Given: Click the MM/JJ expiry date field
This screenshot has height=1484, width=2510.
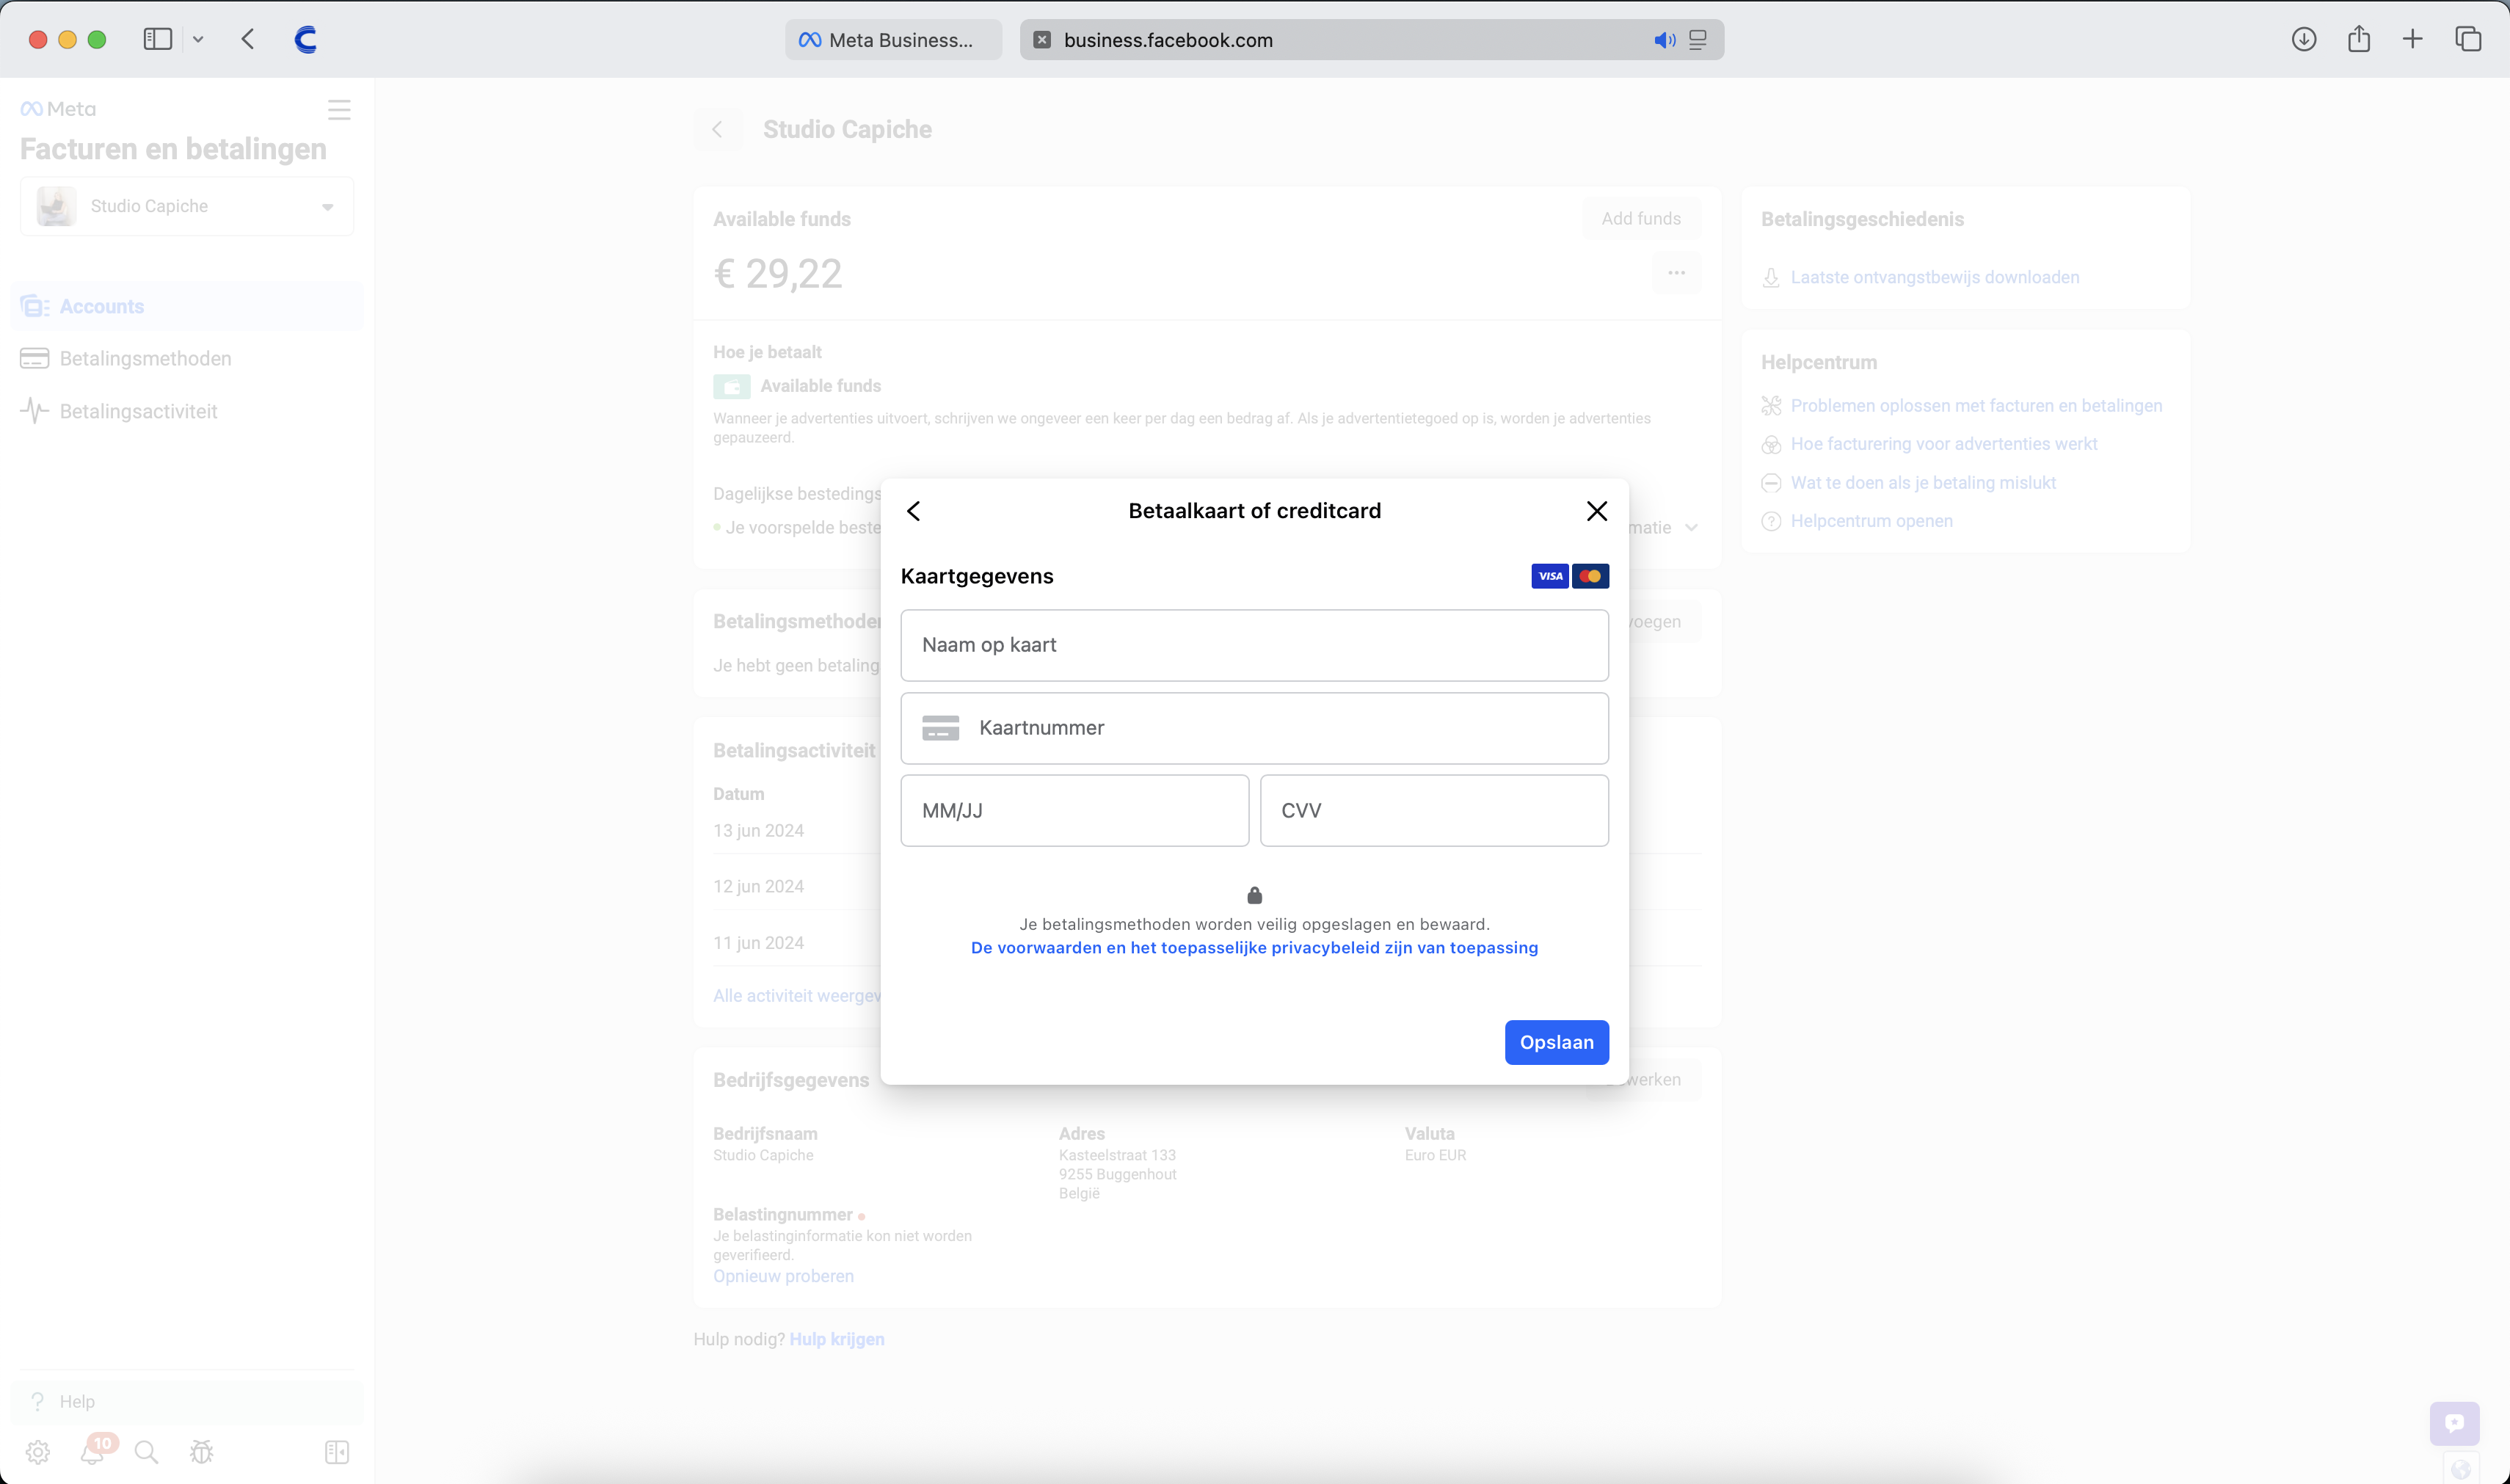Looking at the screenshot, I should tap(1074, 811).
